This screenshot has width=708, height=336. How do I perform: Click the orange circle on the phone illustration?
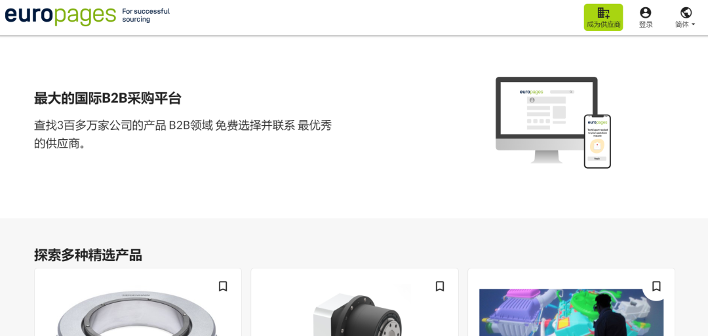pyautogui.click(x=597, y=146)
